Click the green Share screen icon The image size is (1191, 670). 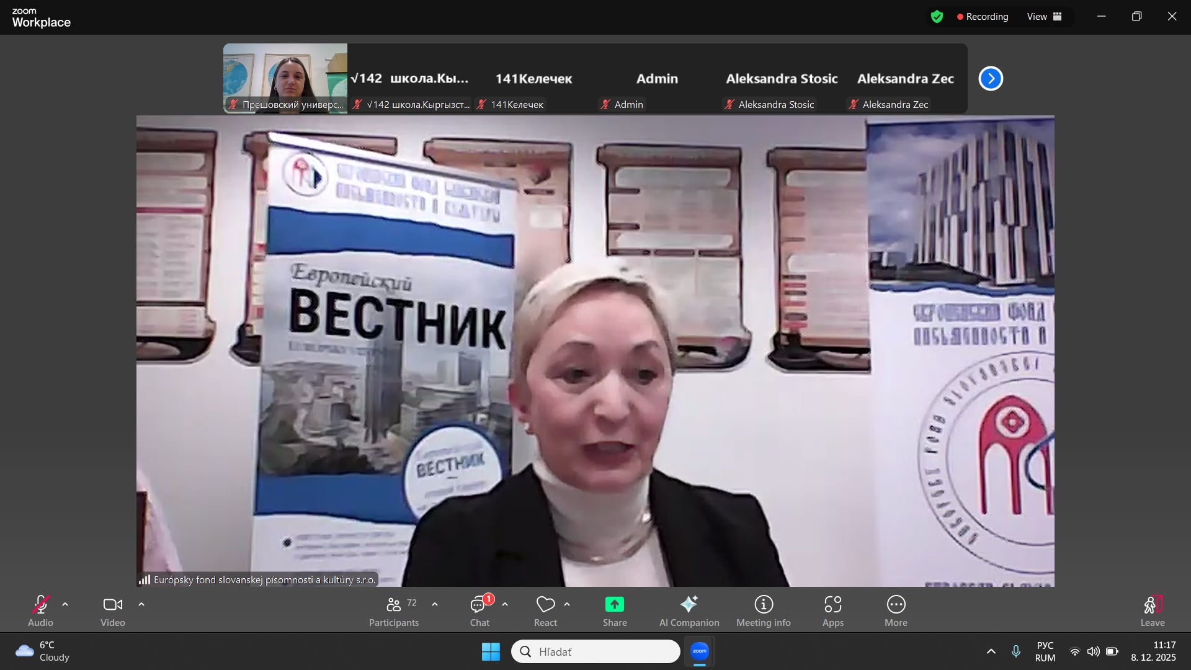click(614, 605)
